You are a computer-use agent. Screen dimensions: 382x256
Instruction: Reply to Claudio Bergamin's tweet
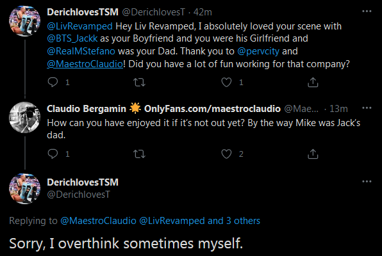click(x=53, y=154)
